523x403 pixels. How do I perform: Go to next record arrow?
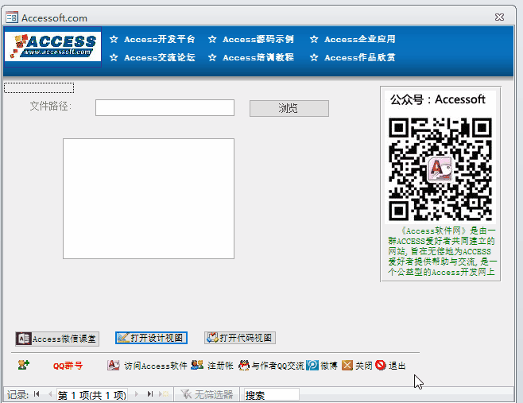click(x=137, y=394)
